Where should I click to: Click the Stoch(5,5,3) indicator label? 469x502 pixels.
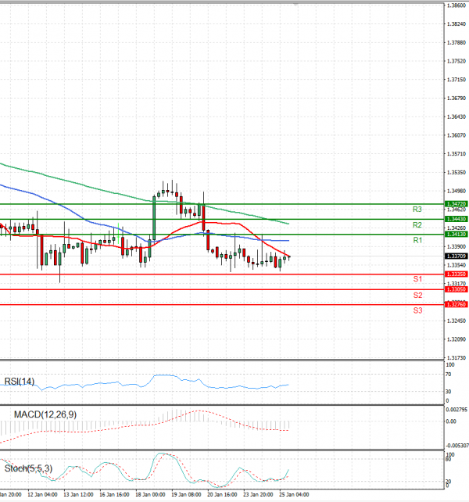28,468
